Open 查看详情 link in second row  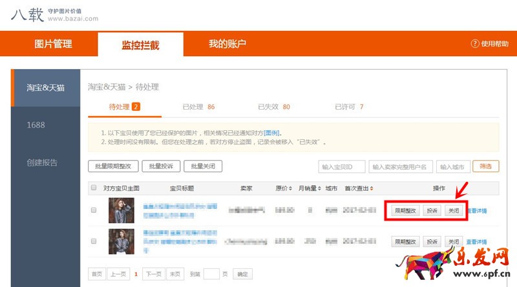click(476, 242)
